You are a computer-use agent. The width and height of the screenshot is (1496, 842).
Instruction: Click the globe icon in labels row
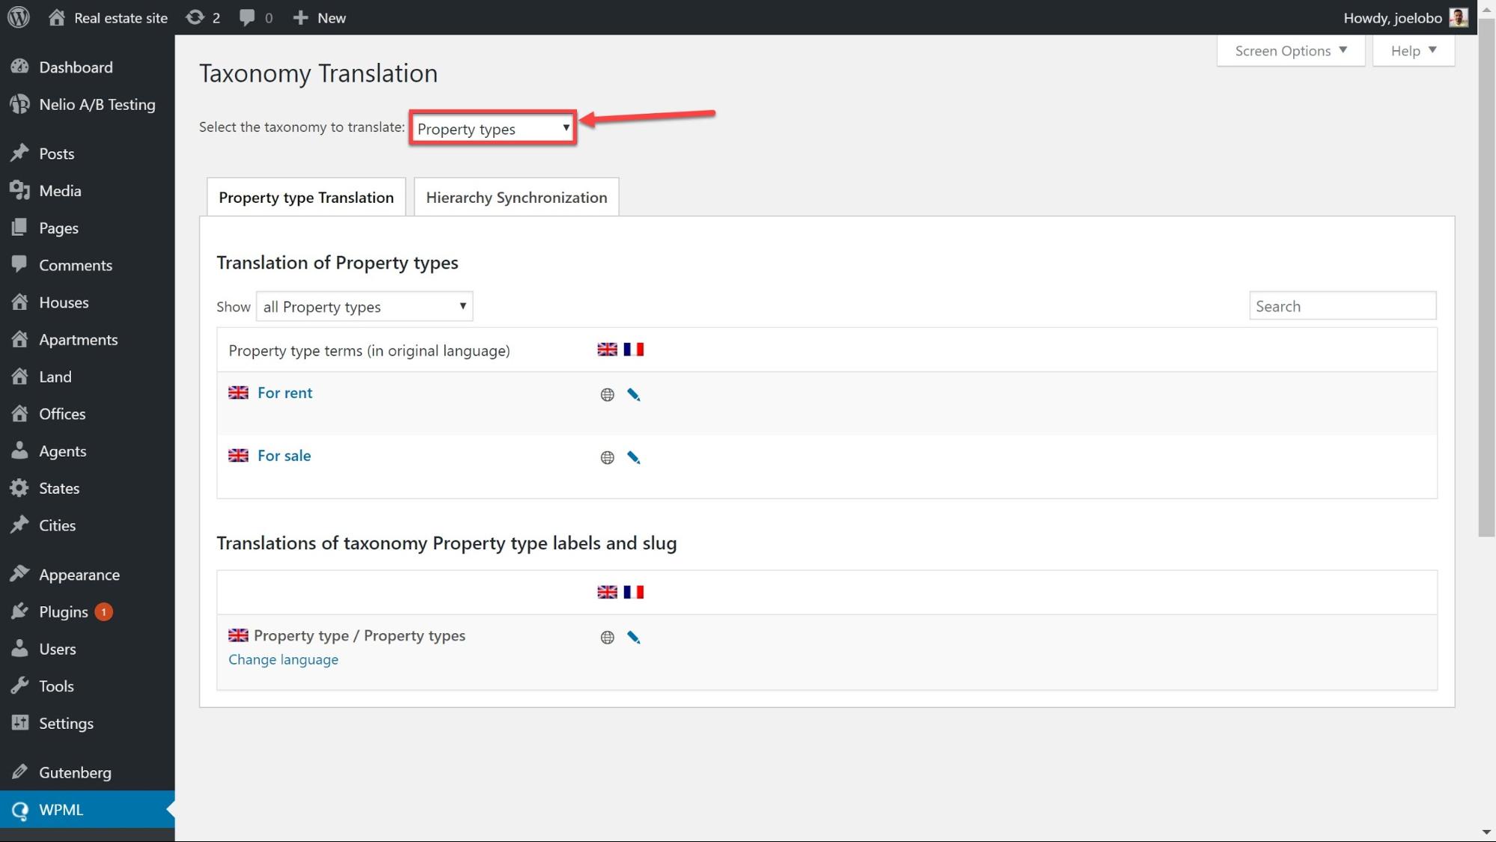click(x=607, y=637)
